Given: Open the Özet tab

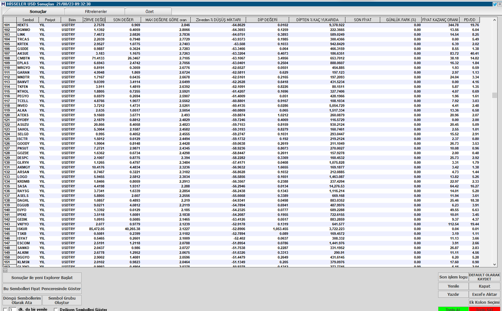Looking at the screenshot, I should point(150,11).
